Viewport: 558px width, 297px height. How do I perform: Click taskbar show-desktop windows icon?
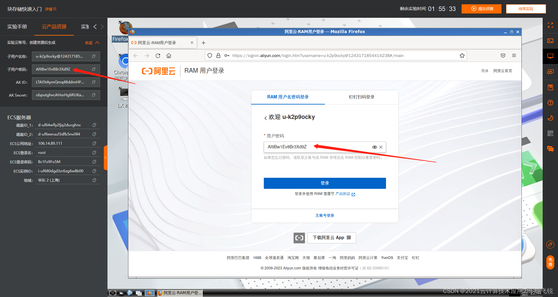point(139,293)
